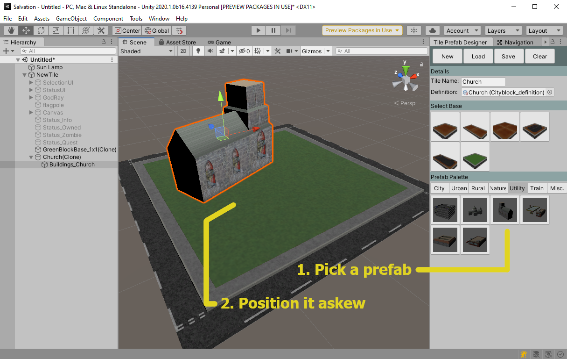
Task: Select the Hand tool in toolbar
Action: pos(11,30)
